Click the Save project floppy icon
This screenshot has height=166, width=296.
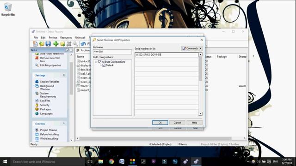(x=48, y=44)
